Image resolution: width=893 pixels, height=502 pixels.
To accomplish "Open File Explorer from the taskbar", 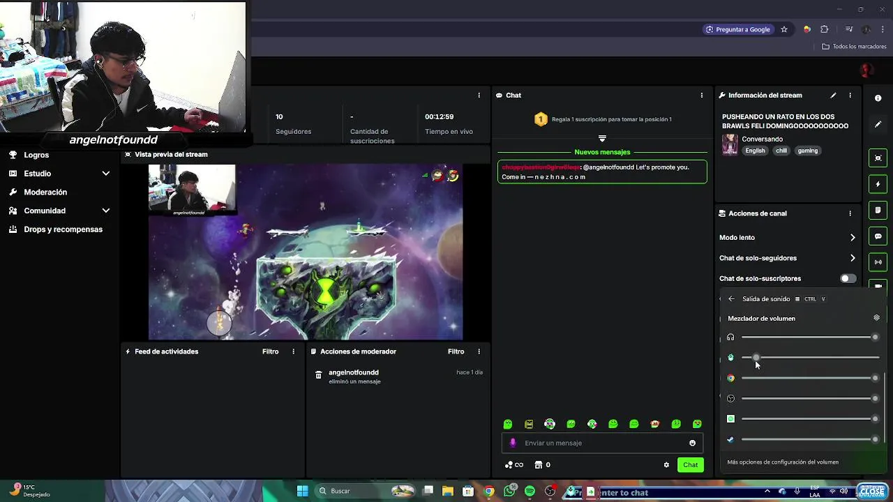I will [448, 492].
